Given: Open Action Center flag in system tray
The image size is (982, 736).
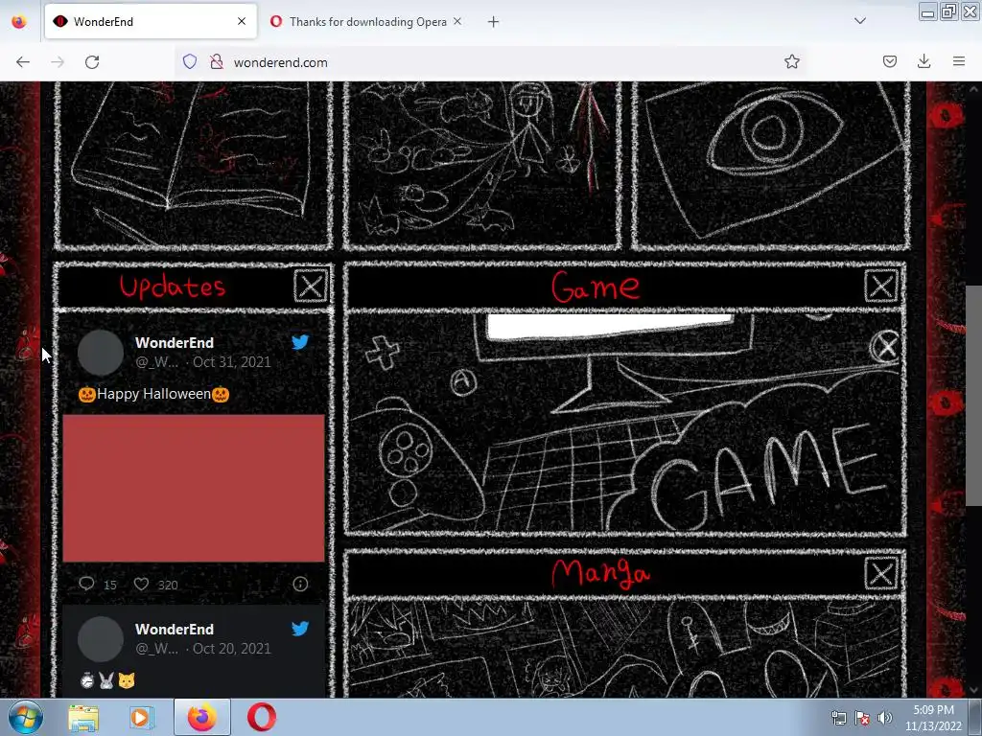Looking at the screenshot, I should click(862, 718).
